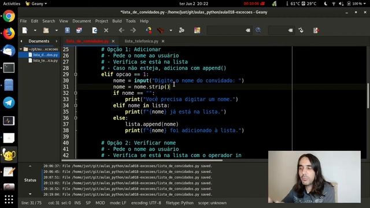Open the Document menu
Viewport: 370px width, 208px height.
click(82, 21)
